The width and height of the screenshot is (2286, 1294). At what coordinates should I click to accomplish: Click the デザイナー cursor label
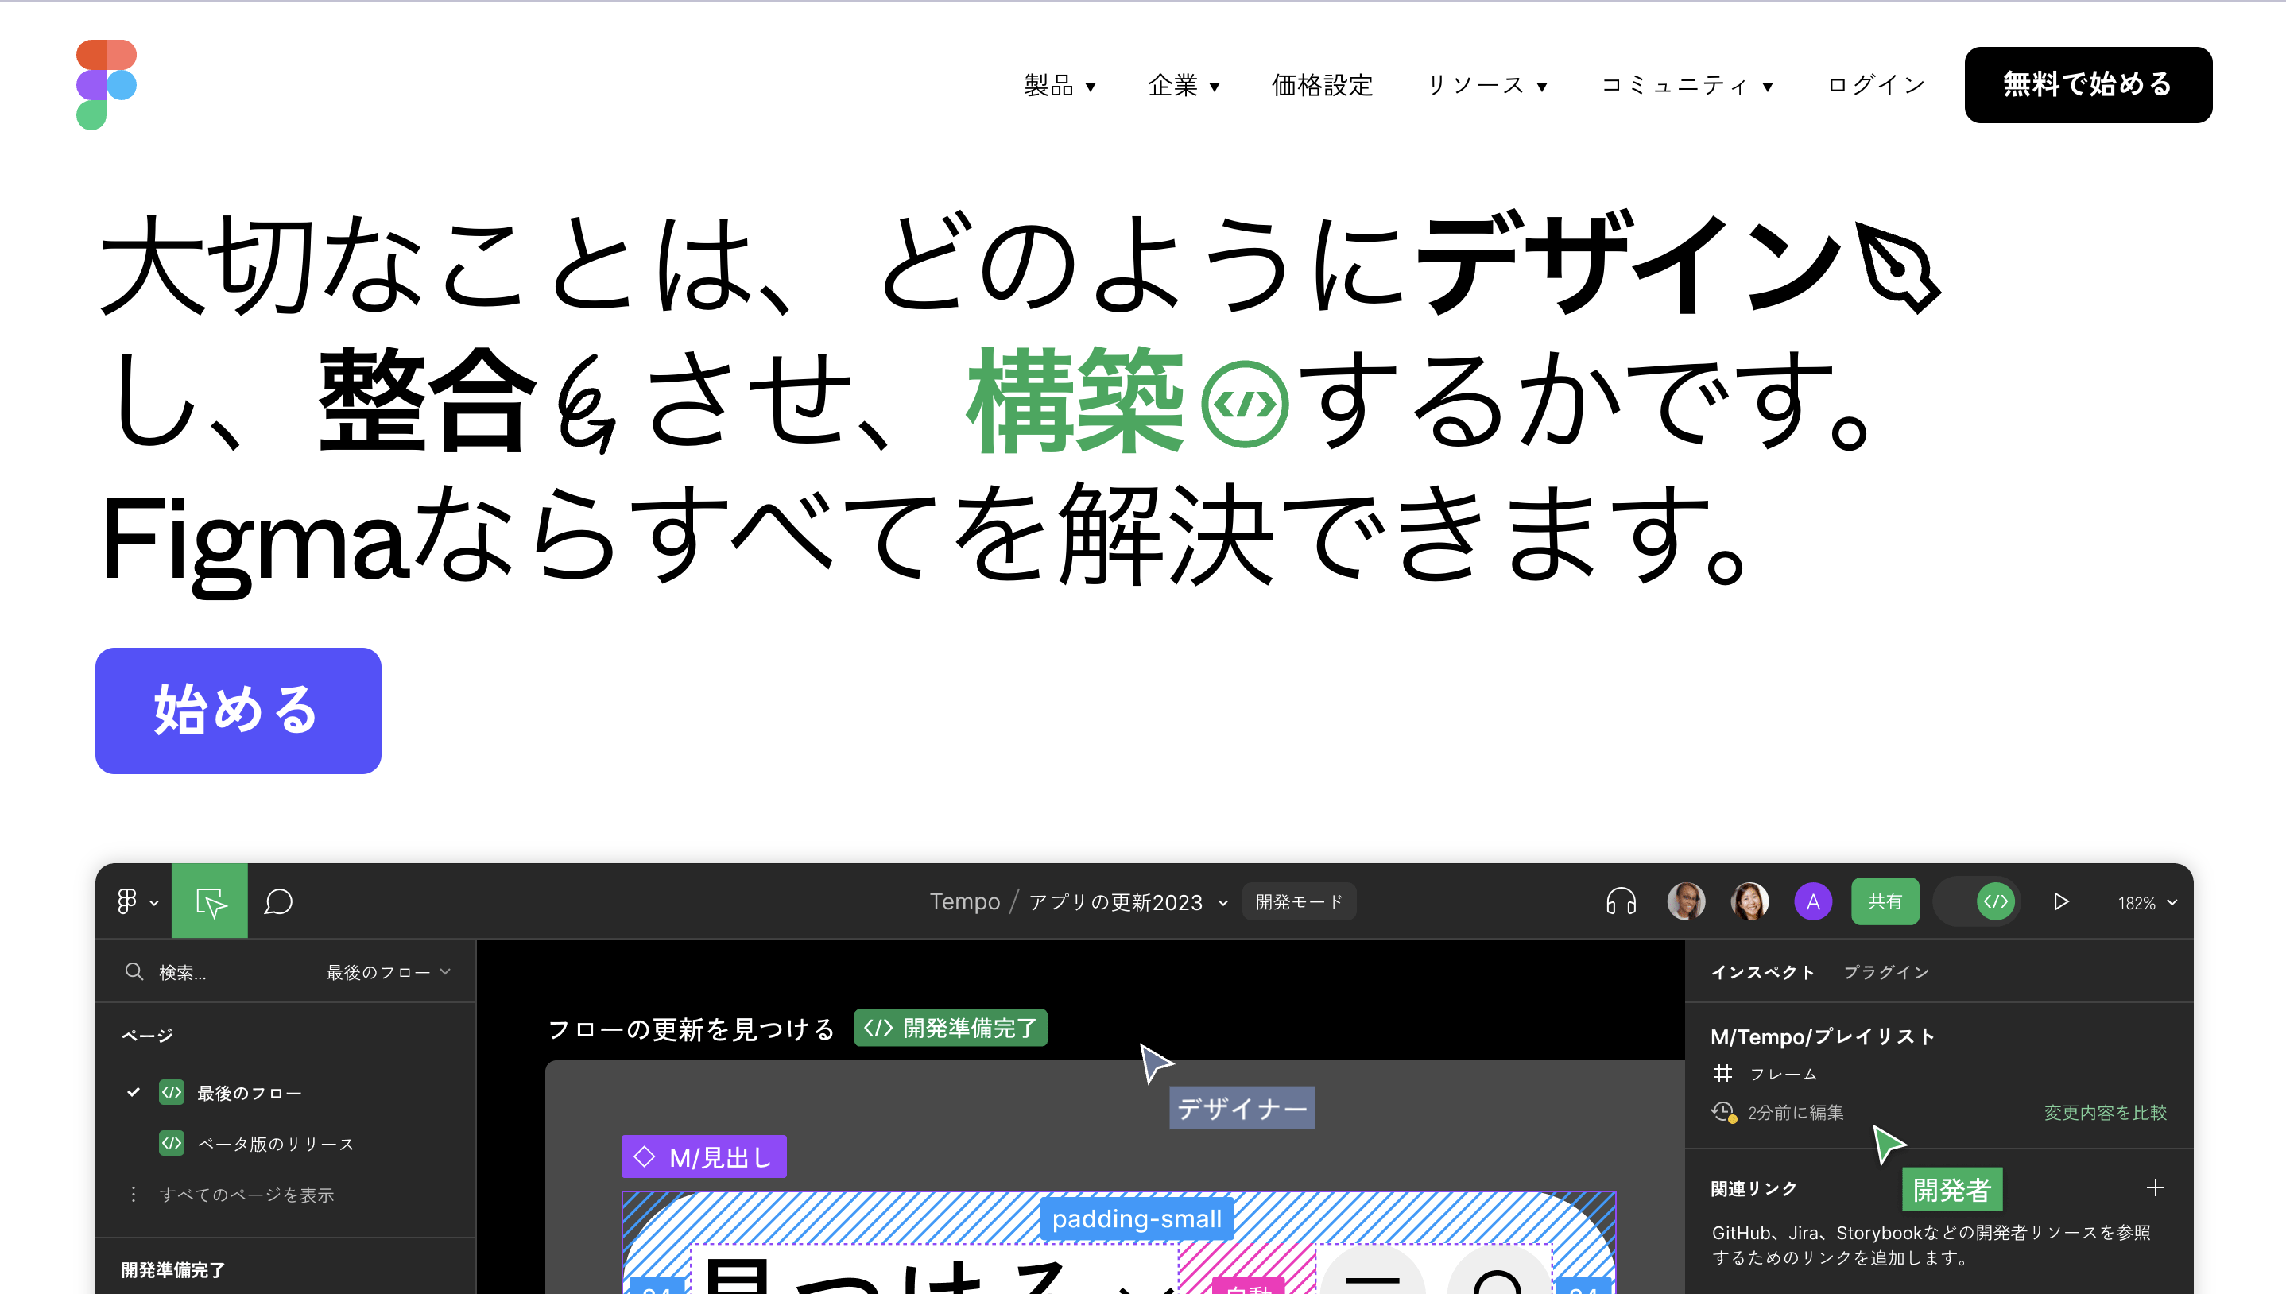(x=1242, y=1108)
